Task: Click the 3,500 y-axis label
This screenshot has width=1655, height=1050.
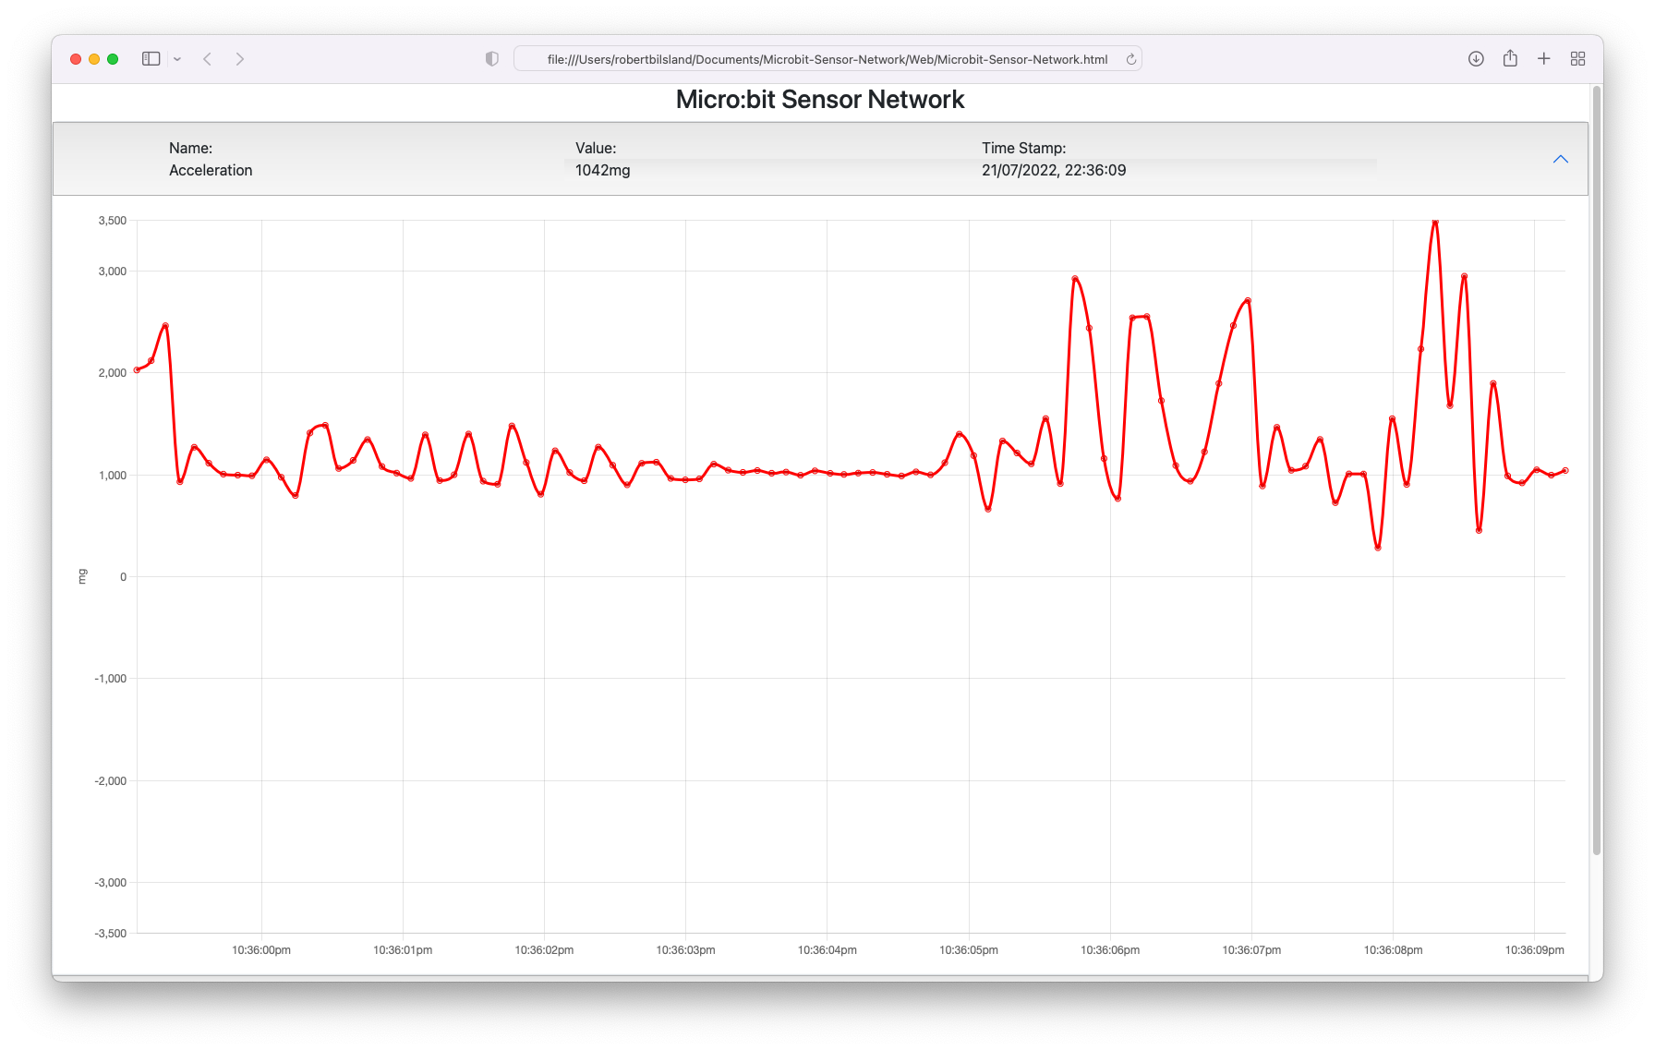Action: pyautogui.click(x=113, y=221)
